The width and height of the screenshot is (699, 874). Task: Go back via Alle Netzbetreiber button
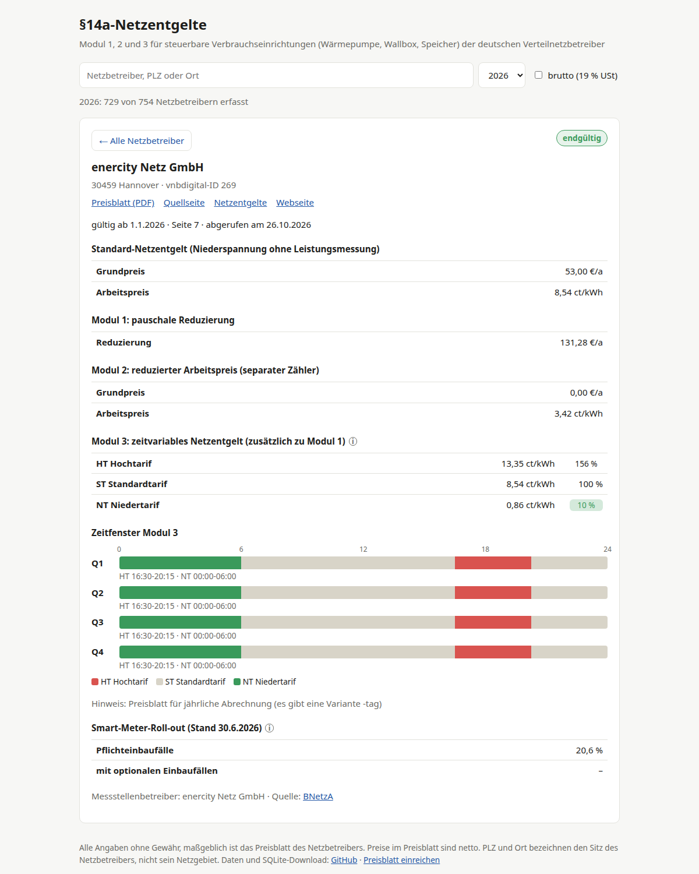click(142, 140)
